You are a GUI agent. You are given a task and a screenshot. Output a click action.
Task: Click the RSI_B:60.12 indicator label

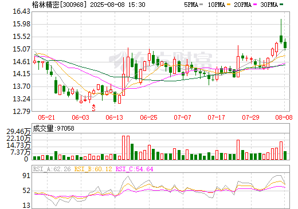pyautogui.click(x=93, y=169)
